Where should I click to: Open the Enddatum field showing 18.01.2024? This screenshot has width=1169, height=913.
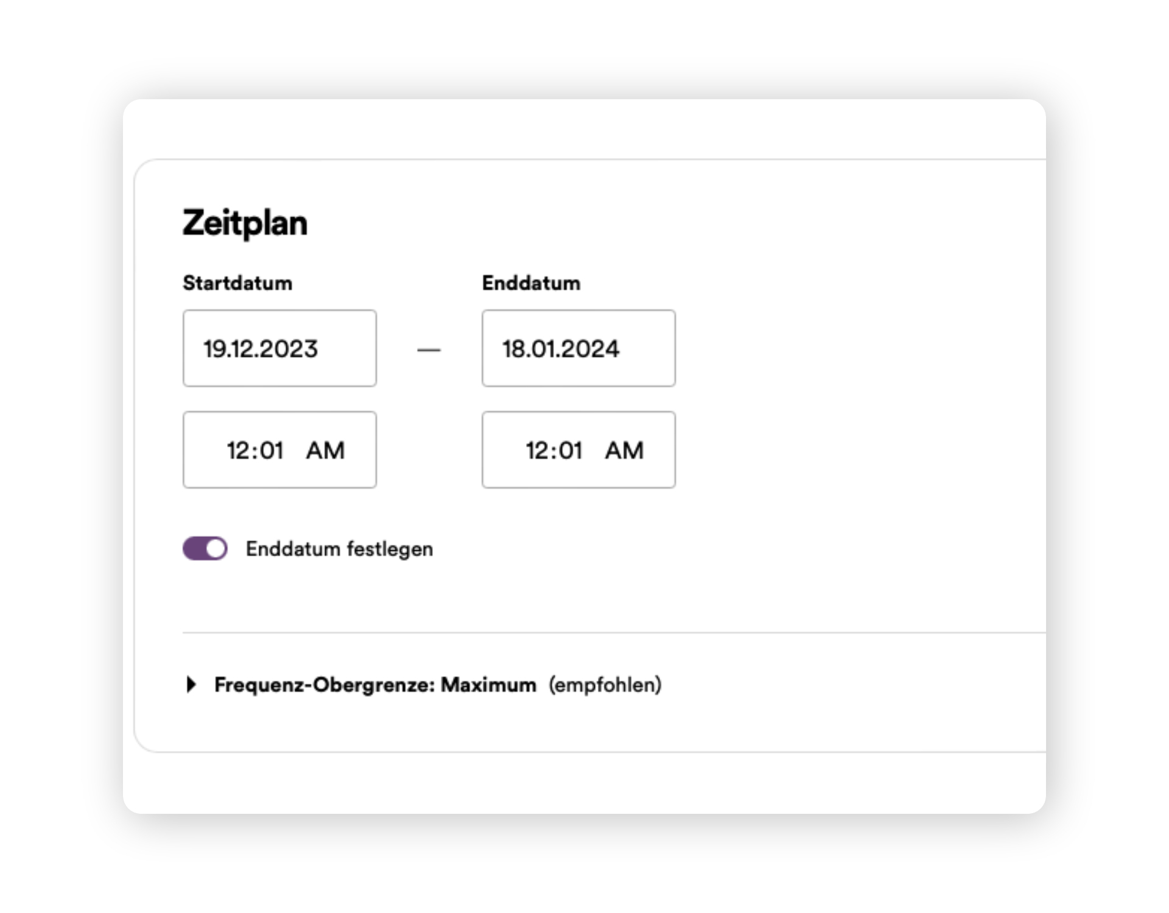tap(578, 348)
